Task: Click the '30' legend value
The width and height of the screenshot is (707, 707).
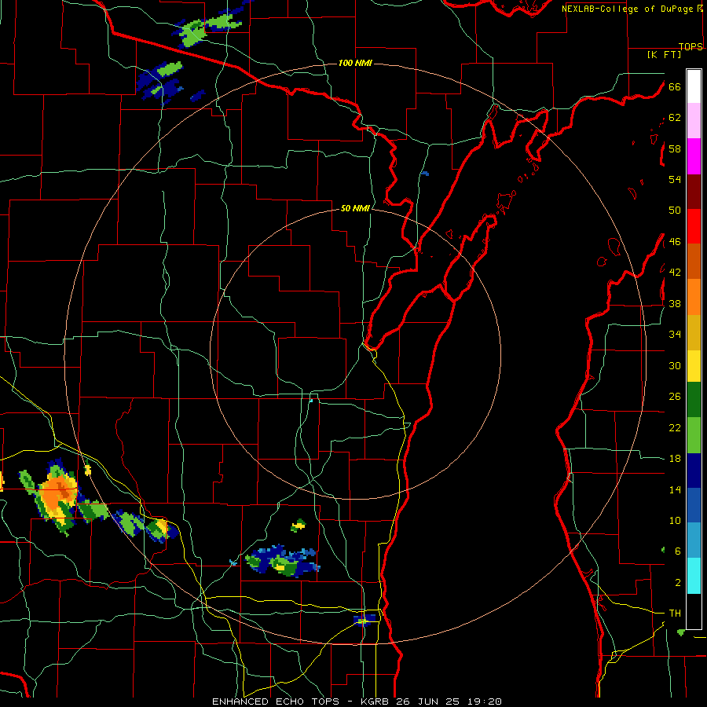Action: [x=675, y=365]
